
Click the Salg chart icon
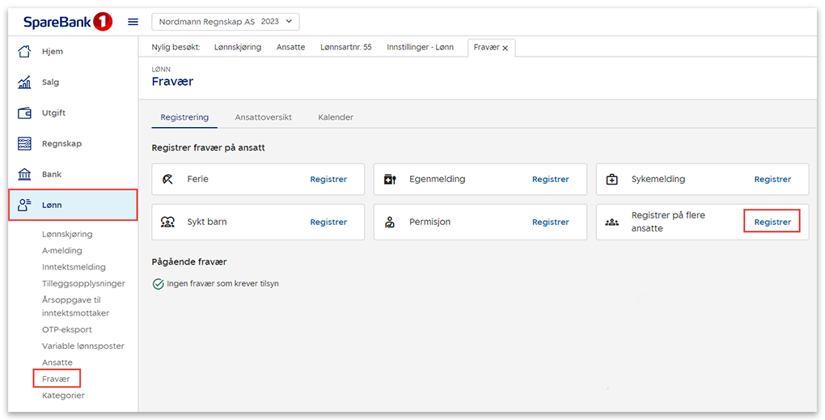24,82
